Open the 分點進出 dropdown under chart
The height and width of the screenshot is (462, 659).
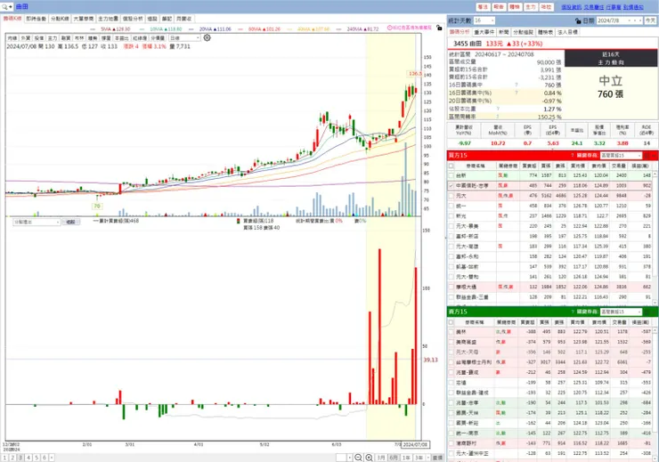pyautogui.click(x=37, y=222)
